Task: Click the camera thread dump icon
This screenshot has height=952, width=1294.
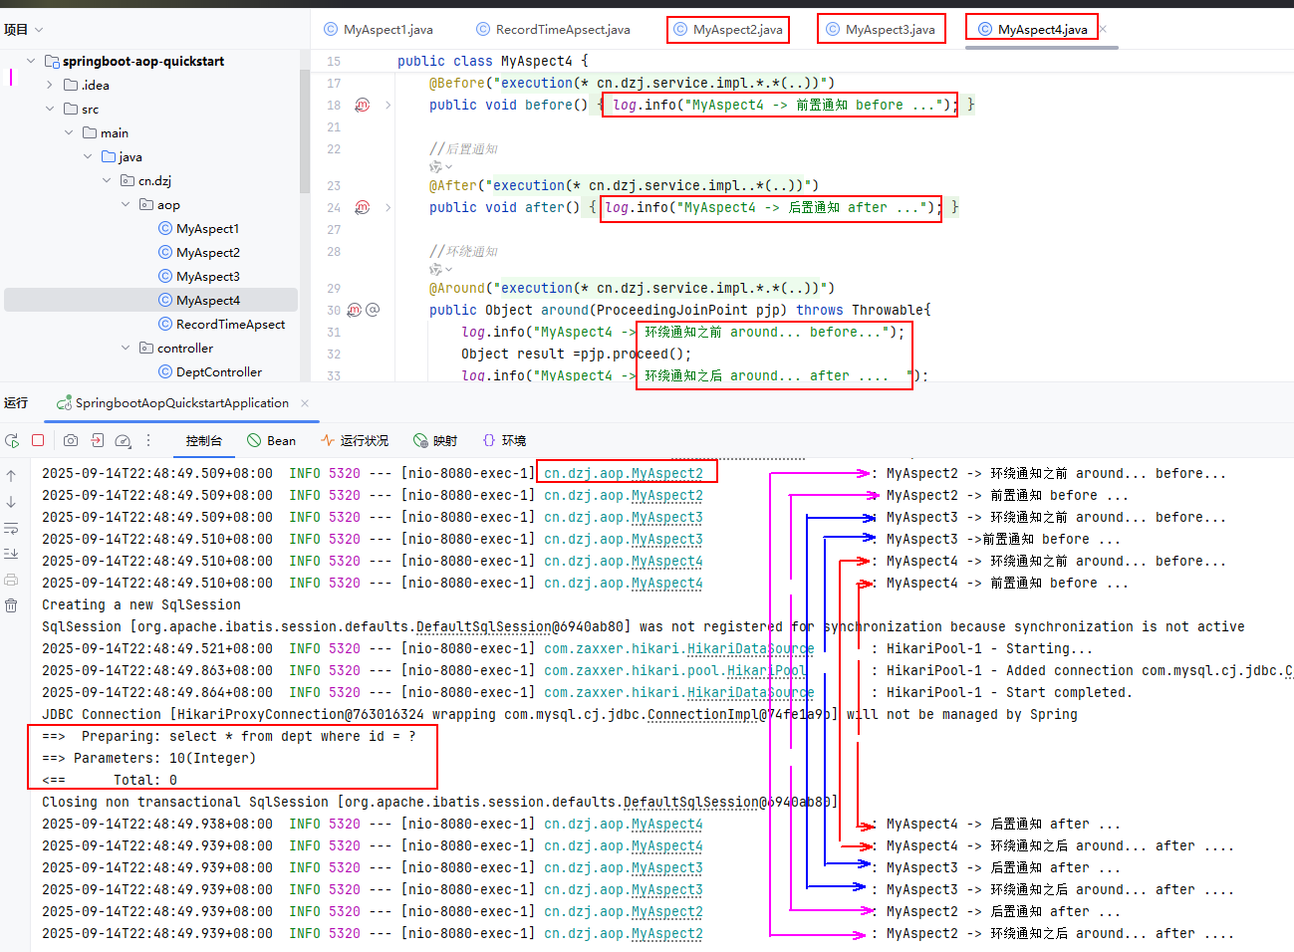Action: (71, 440)
